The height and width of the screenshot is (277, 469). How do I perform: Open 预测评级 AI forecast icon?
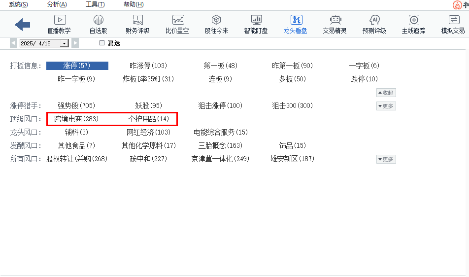coord(374,20)
